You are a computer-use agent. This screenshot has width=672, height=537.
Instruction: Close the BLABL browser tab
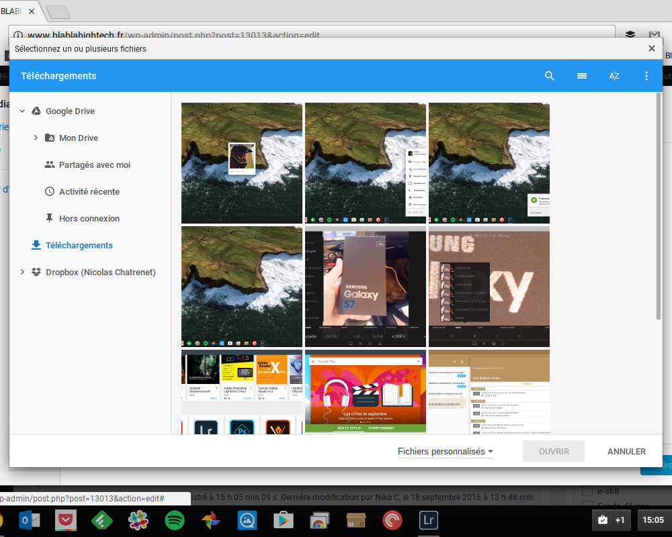click(32, 11)
